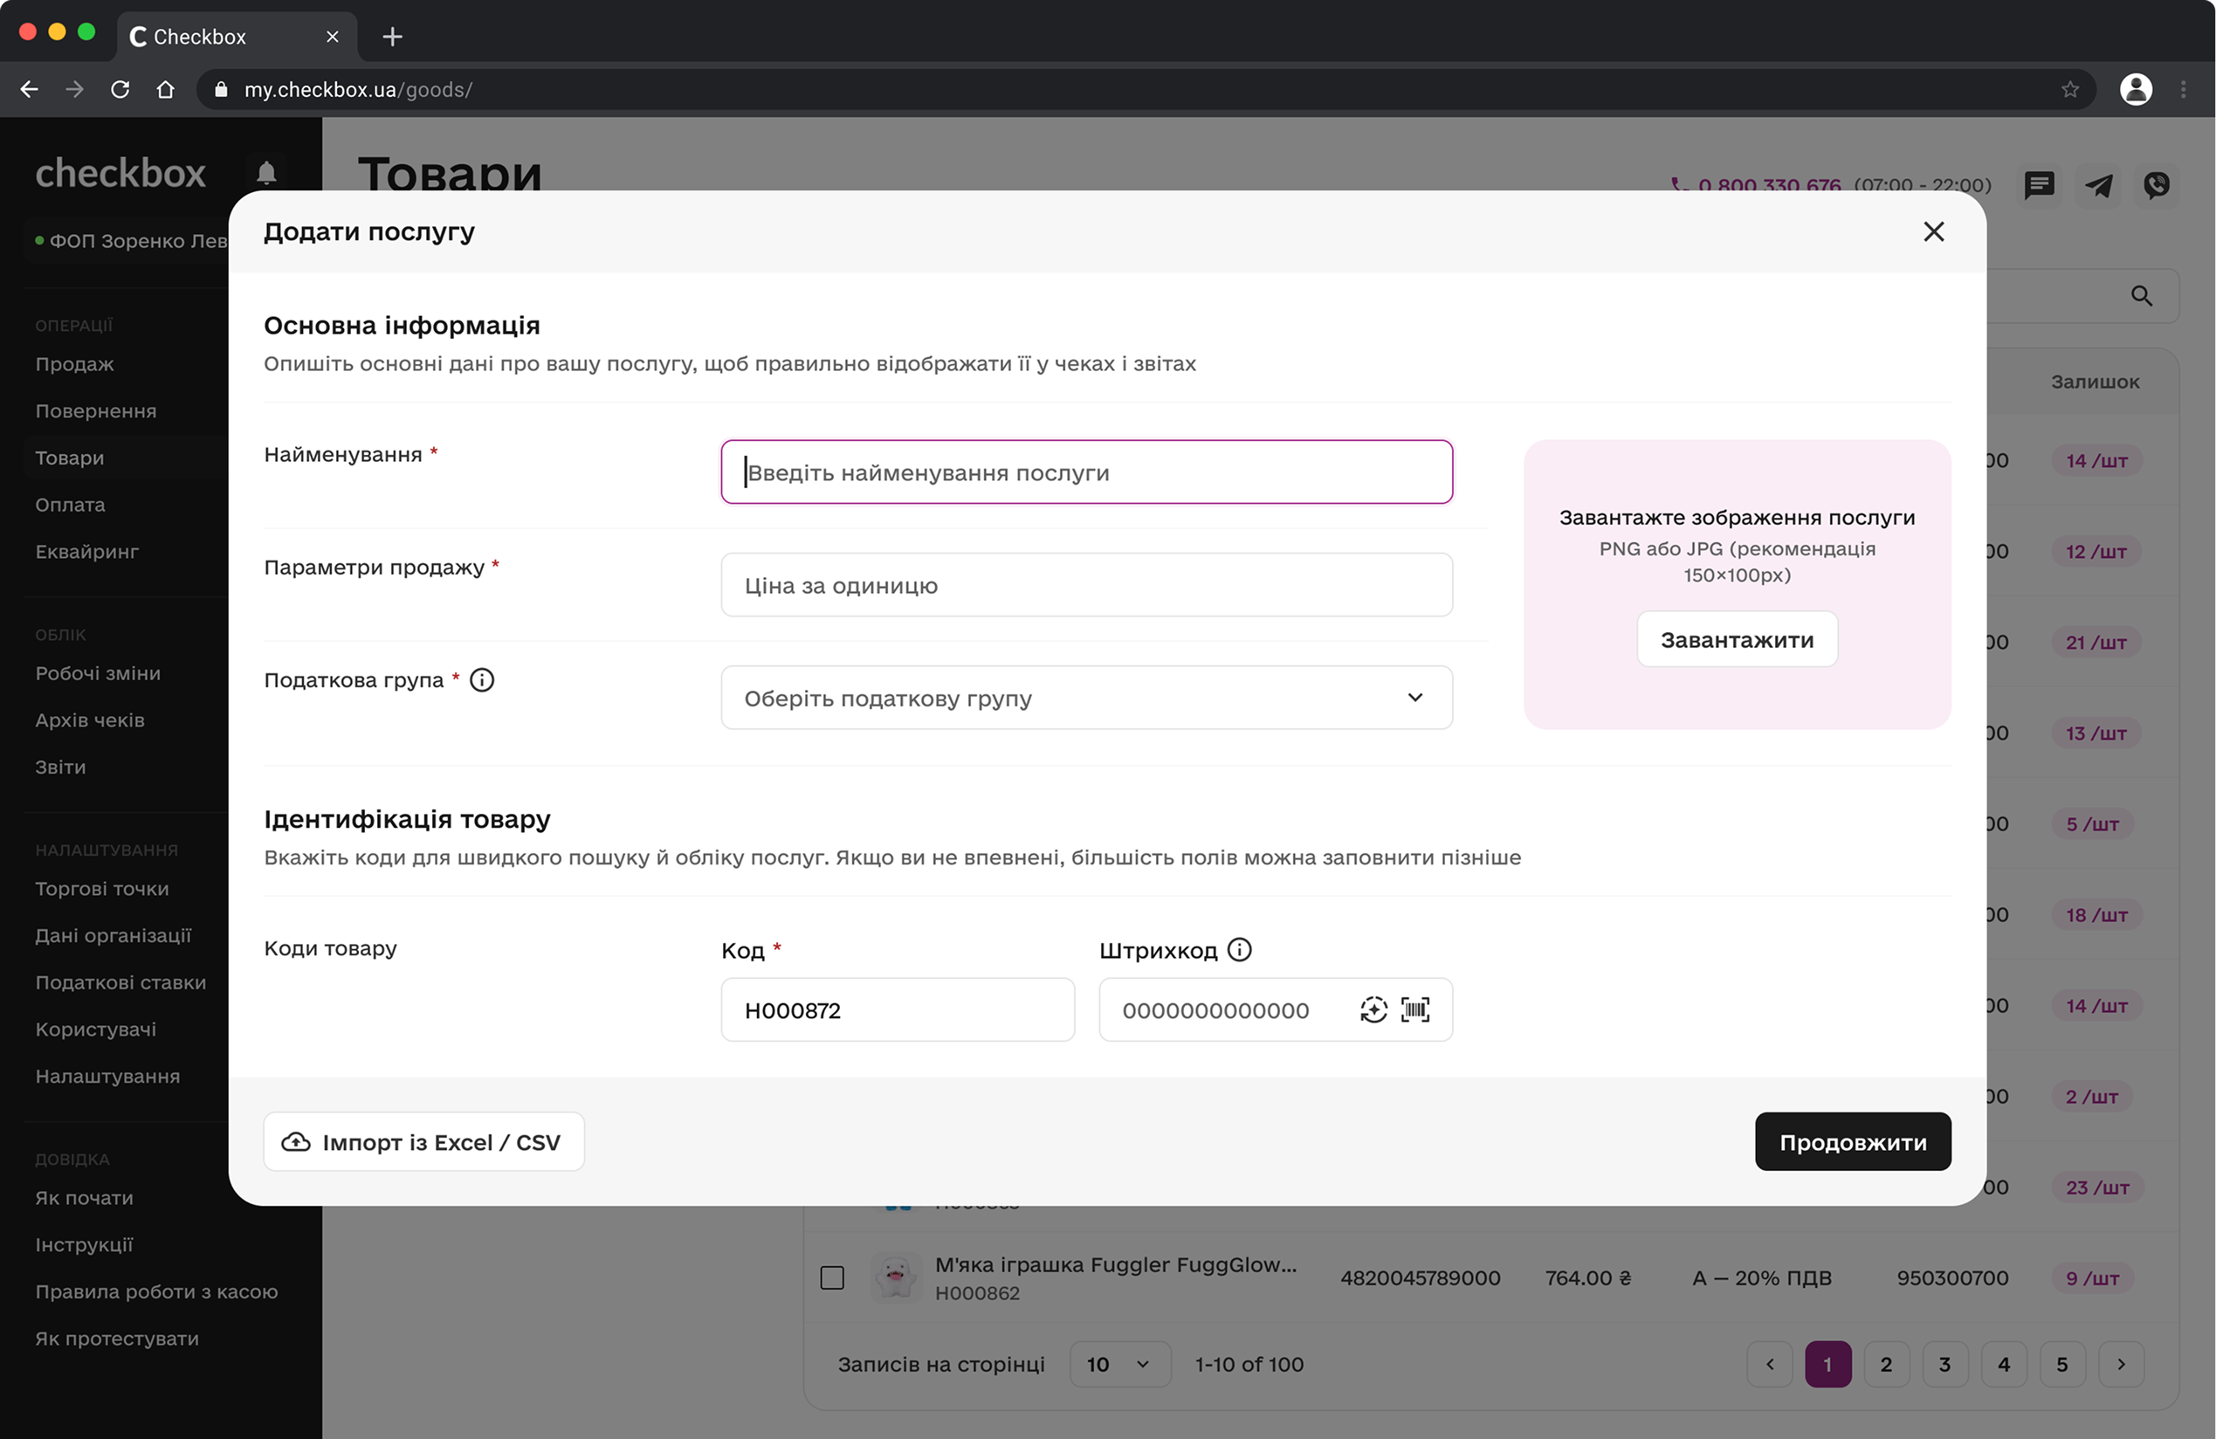Open Користувачі settings
Screen dimensions: 2216x1439
click(96, 1029)
